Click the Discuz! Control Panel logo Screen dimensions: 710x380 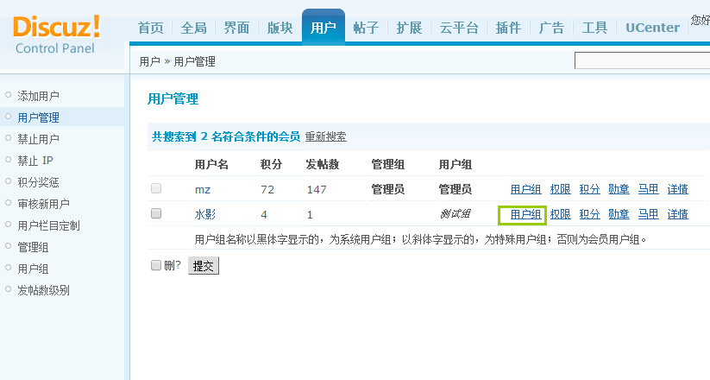(x=57, y=35)
